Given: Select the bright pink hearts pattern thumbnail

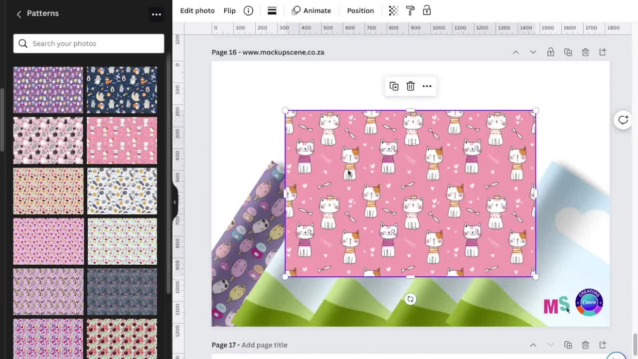Looking at the screenshot, I should 48,241.
